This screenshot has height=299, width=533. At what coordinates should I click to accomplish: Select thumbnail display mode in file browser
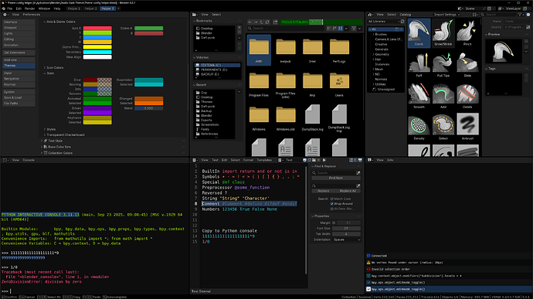(x=341, y=29)
